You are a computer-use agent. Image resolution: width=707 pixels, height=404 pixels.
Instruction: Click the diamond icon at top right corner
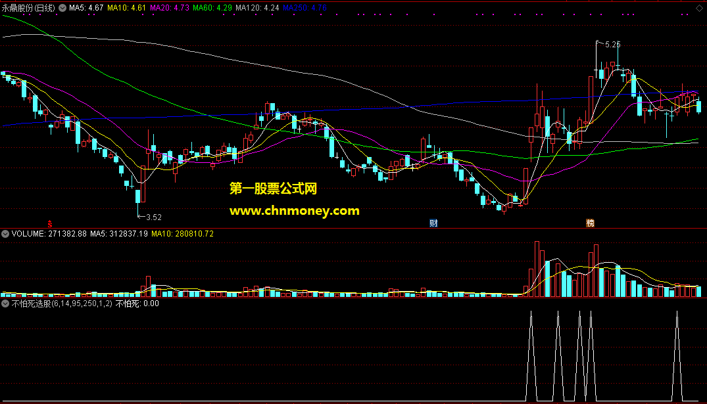(699, 8)
